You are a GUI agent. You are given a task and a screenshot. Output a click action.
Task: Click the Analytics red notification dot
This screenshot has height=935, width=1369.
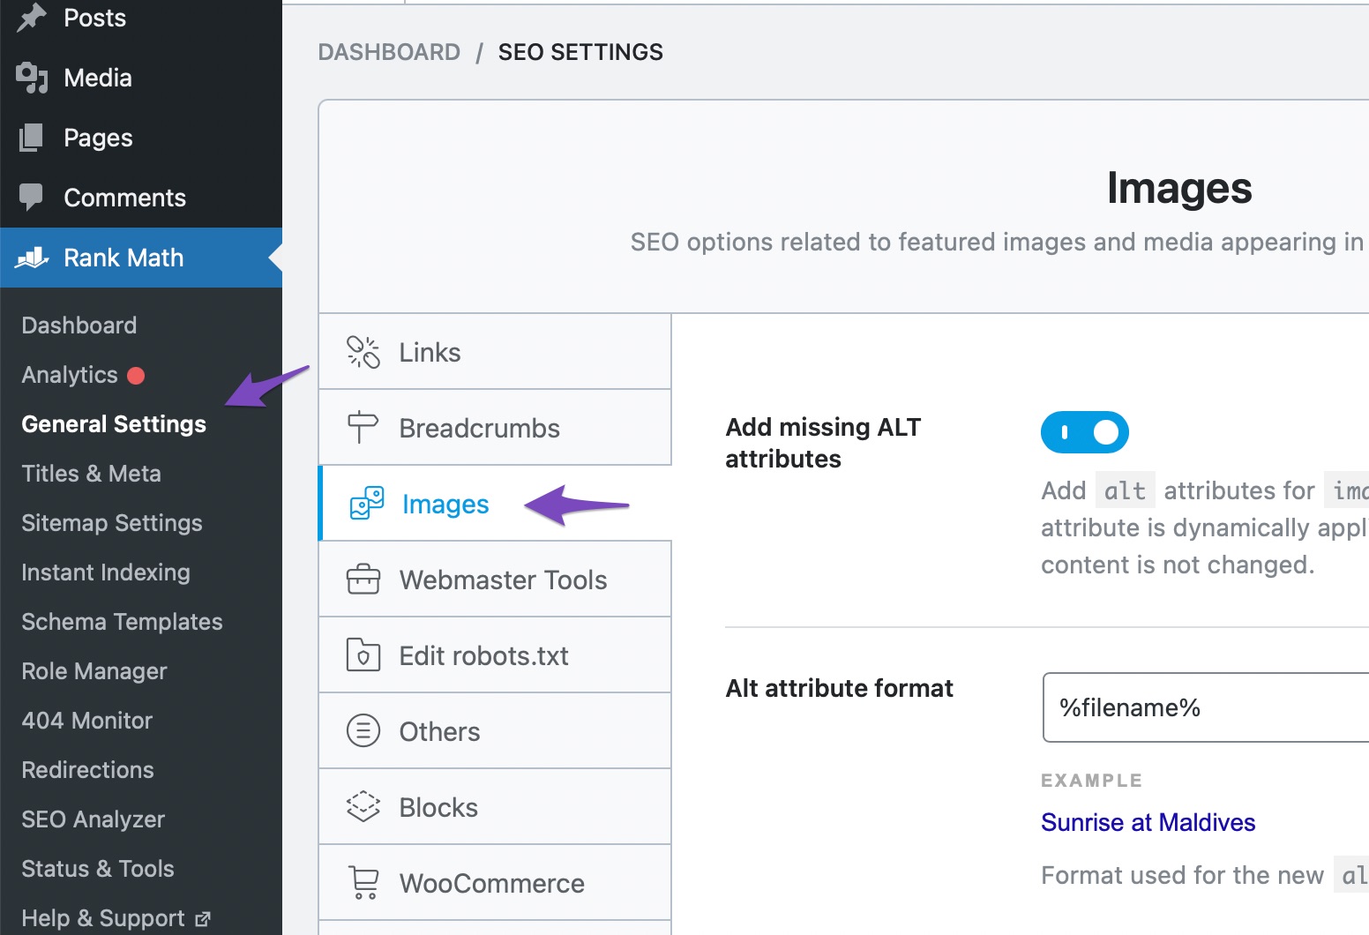click(136, 376)
